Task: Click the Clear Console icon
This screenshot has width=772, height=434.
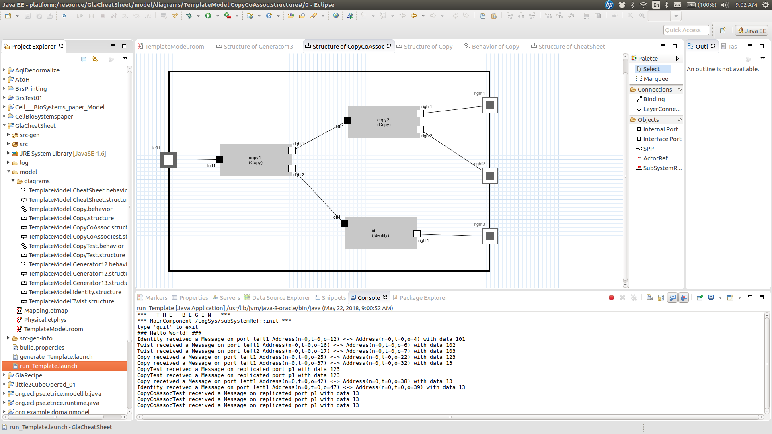Action: [650, 298]
